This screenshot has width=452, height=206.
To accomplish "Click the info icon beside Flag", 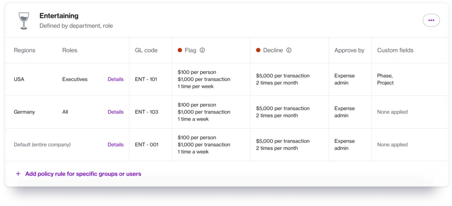I will (202, 50).
